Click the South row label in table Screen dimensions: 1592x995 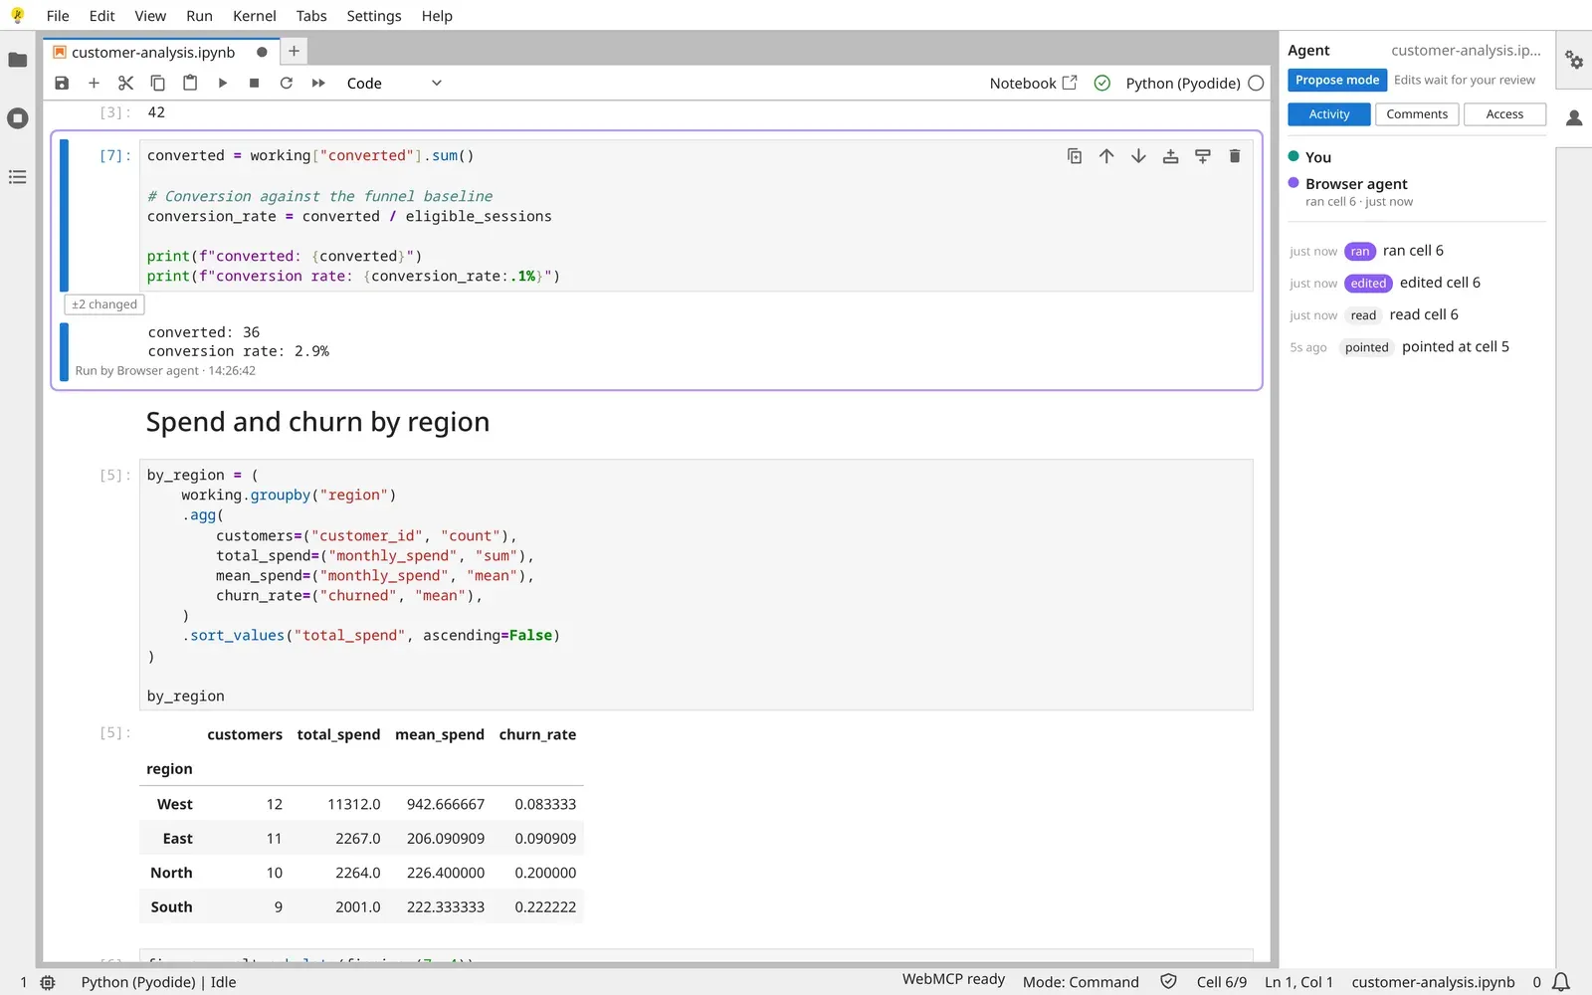[171, 907]
